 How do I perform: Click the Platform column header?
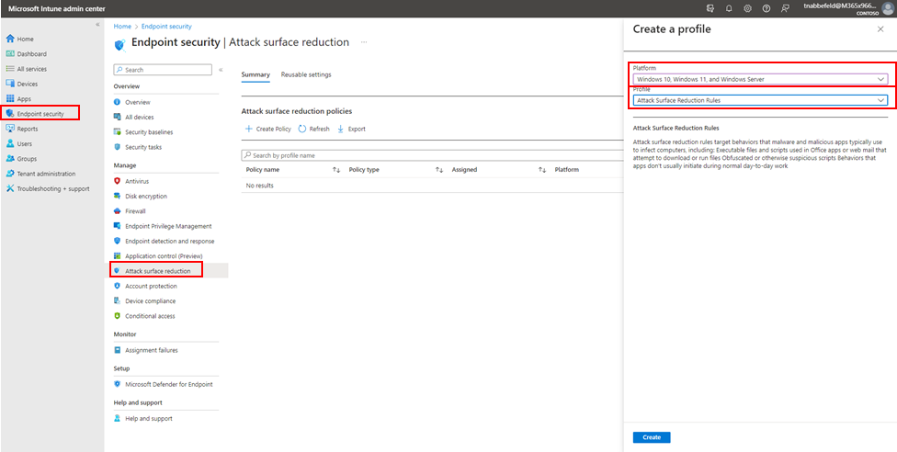[x=566, y=170]
